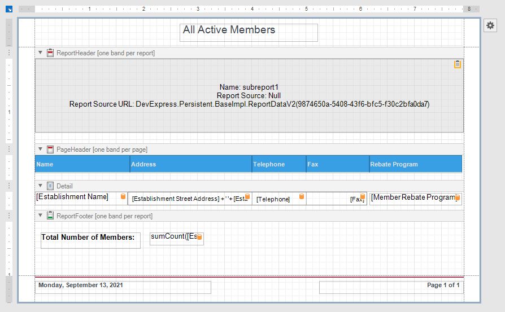
Task: Collapse the ReportFooter band
Action: [x=41, y=216]
